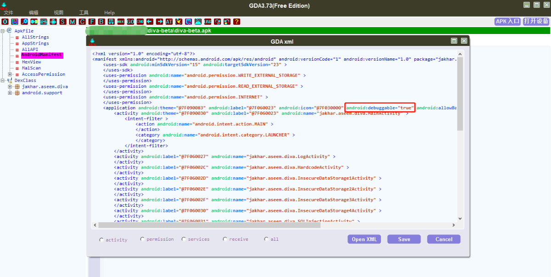551x277 pixels.
Task: Select MalScan in the ApkFile tree
Action: 31,68
